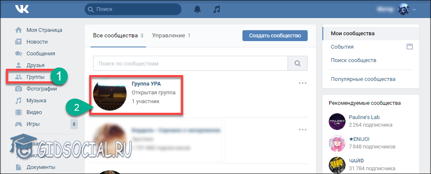This screenshot has width=431, height=174.
Task: Click '7 848 подписчиков' under ★ENIJOI
Action: click(372, 146)
